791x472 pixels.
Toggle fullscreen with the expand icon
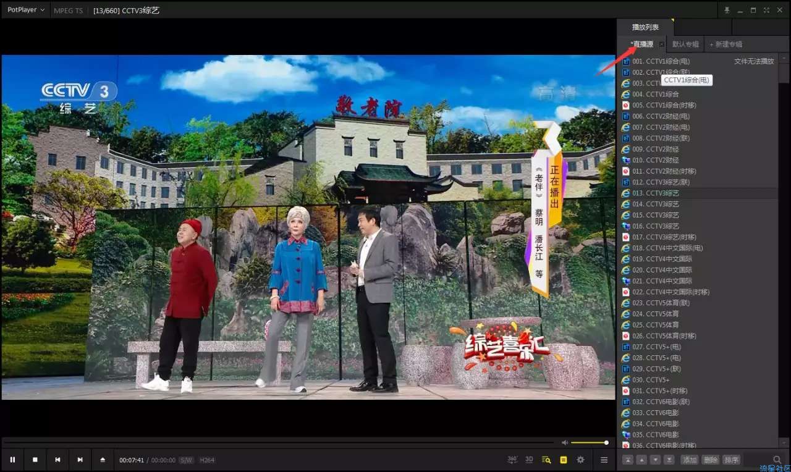766,10
